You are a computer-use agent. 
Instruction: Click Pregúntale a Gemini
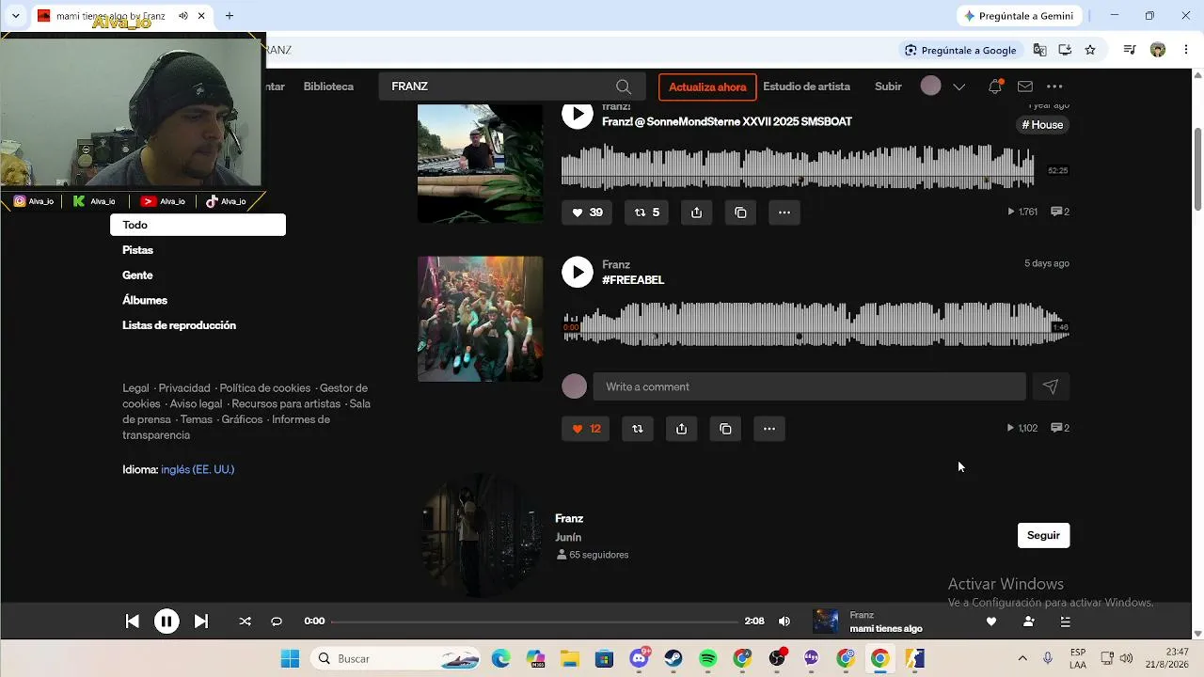[x=1020, y=16]
